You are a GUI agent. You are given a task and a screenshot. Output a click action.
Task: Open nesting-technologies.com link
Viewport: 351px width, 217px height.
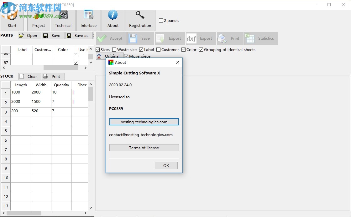[x=144, y=122]
